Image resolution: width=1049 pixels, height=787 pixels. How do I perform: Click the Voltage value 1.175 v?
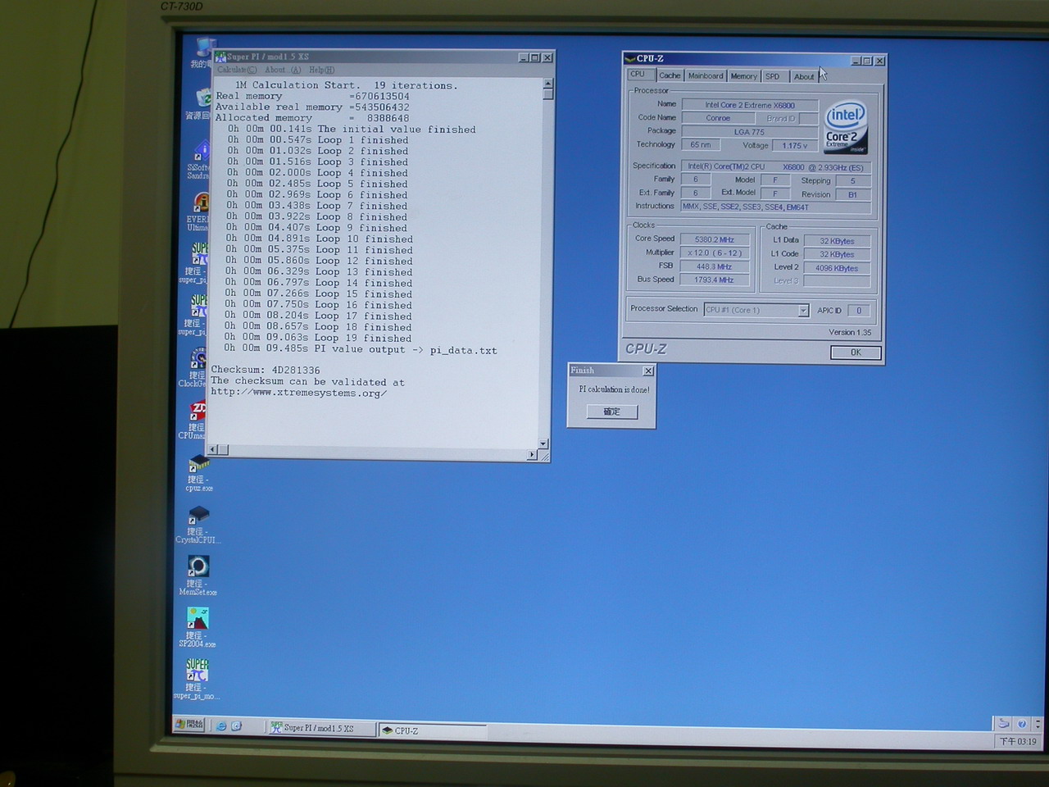coord(794,146)
